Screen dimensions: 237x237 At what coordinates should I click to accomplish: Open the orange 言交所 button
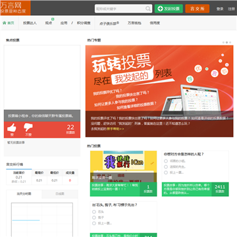click(x=197, y=9)
